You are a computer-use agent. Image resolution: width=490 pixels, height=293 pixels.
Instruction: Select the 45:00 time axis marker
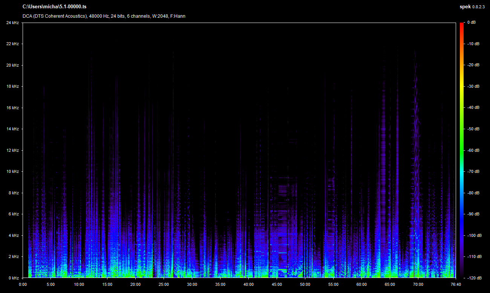pos(277,284)
